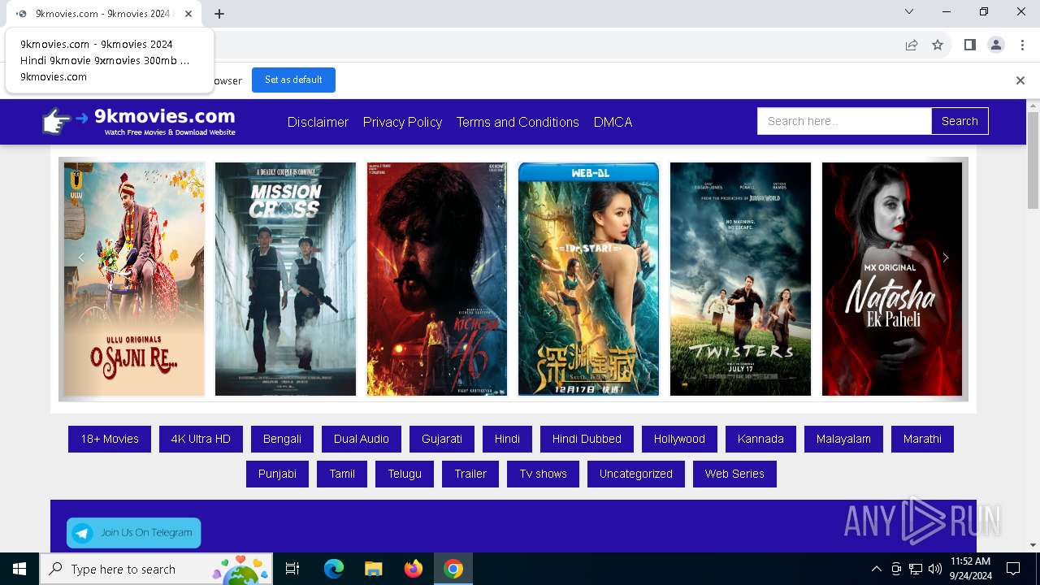Focus the 'Search here' input field
The height and width of the screenshot is (585, 1040).
(x=844, y=121)
